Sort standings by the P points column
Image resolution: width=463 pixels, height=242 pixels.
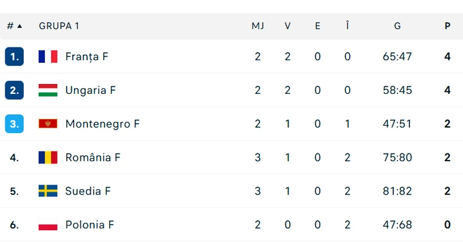pyautogui.click(x=447, y=26)
